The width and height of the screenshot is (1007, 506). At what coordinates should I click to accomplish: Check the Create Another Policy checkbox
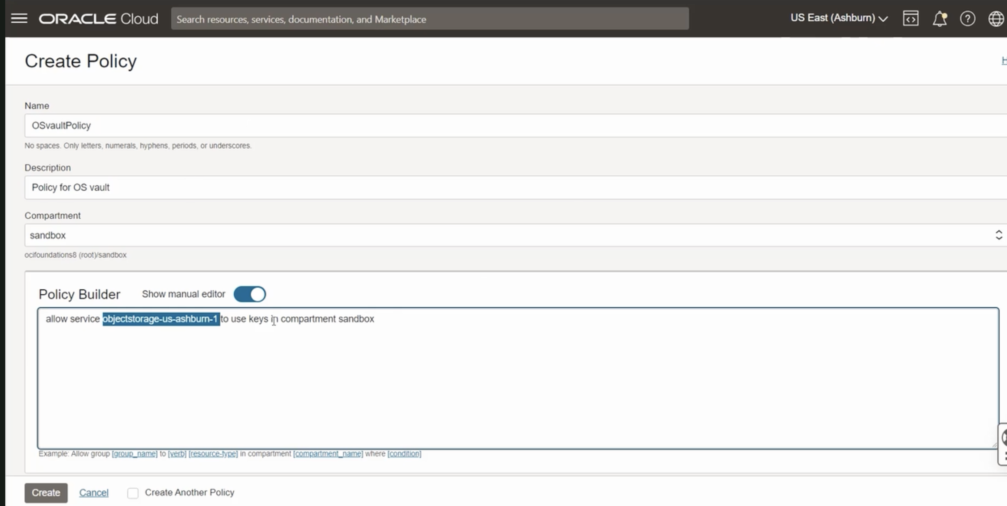coord(133,493)
